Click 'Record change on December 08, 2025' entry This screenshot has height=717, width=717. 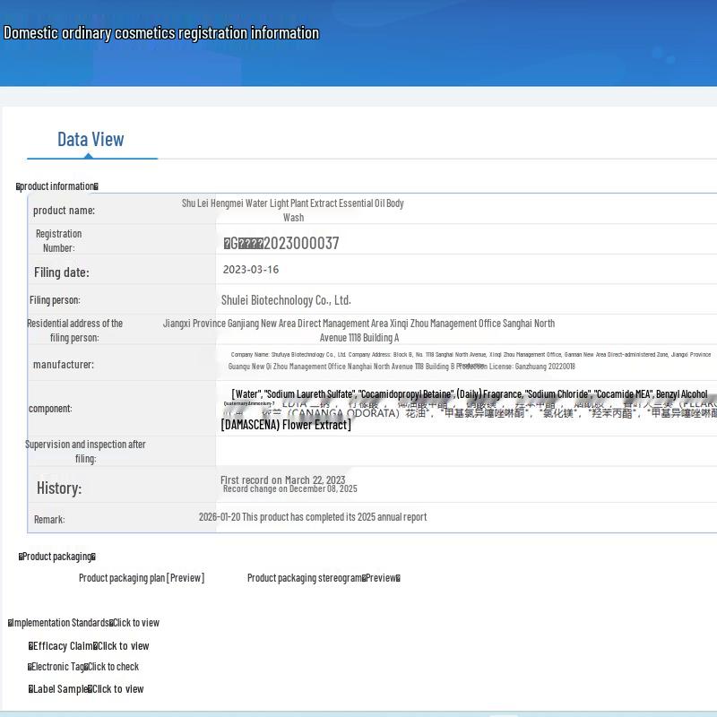(x=289, y=488)
